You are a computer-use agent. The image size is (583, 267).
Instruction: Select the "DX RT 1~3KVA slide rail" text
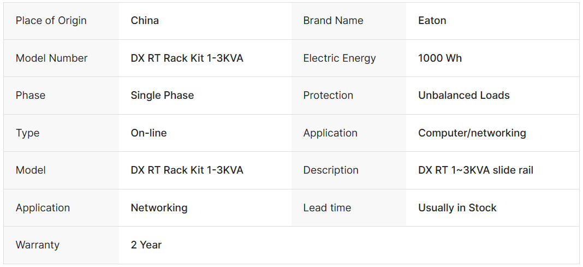point(475,170)
